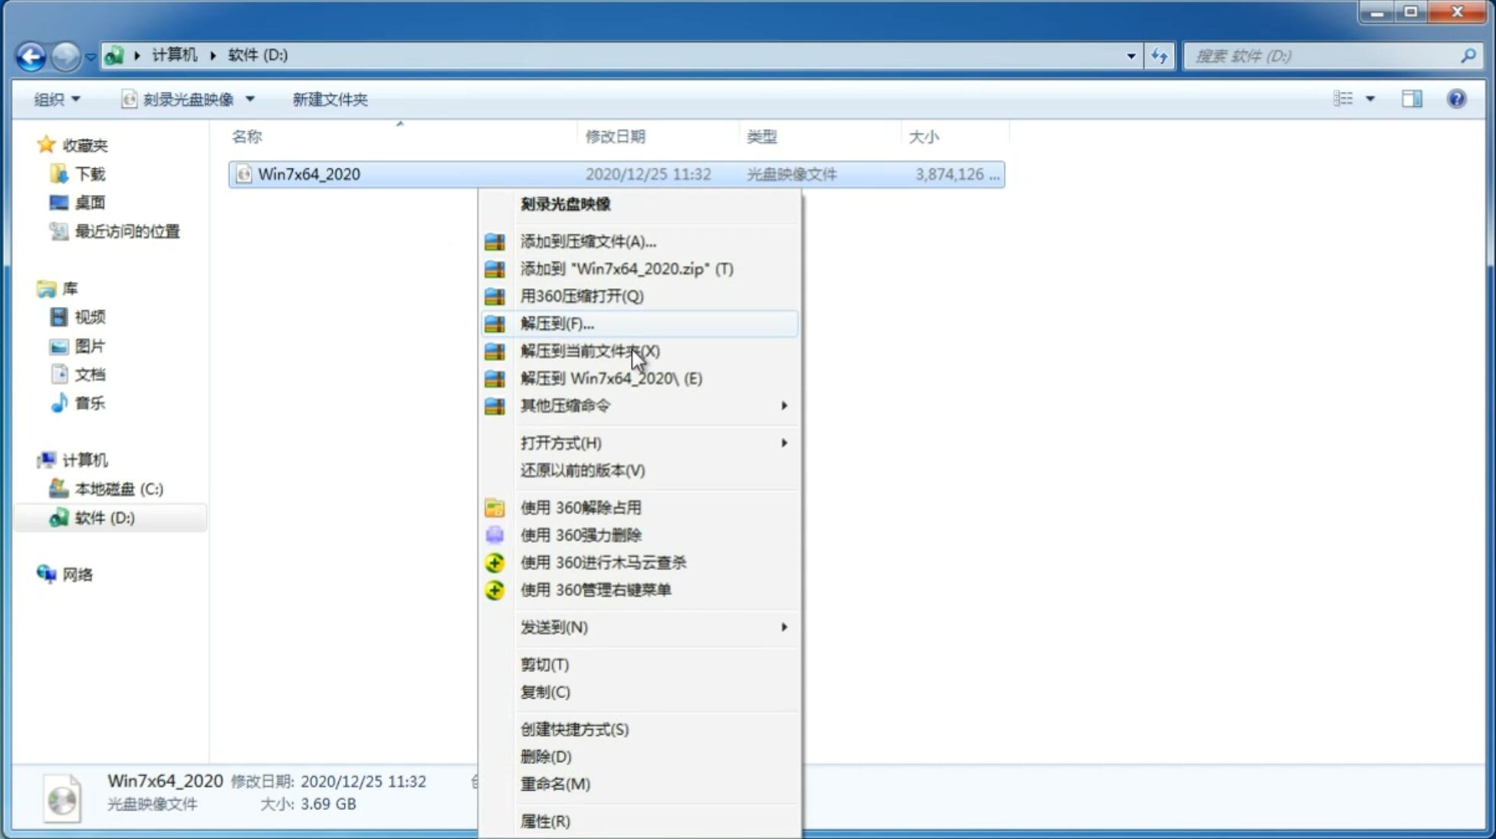Open 发送到 submenu arrow
This screenshot has height=839, width=1496.
[x=783, y=627]
